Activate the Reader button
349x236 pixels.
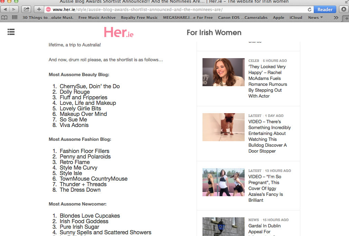pos(325,9)
